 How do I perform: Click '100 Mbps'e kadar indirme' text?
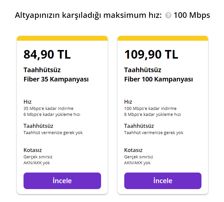click(x=150, y=109)
